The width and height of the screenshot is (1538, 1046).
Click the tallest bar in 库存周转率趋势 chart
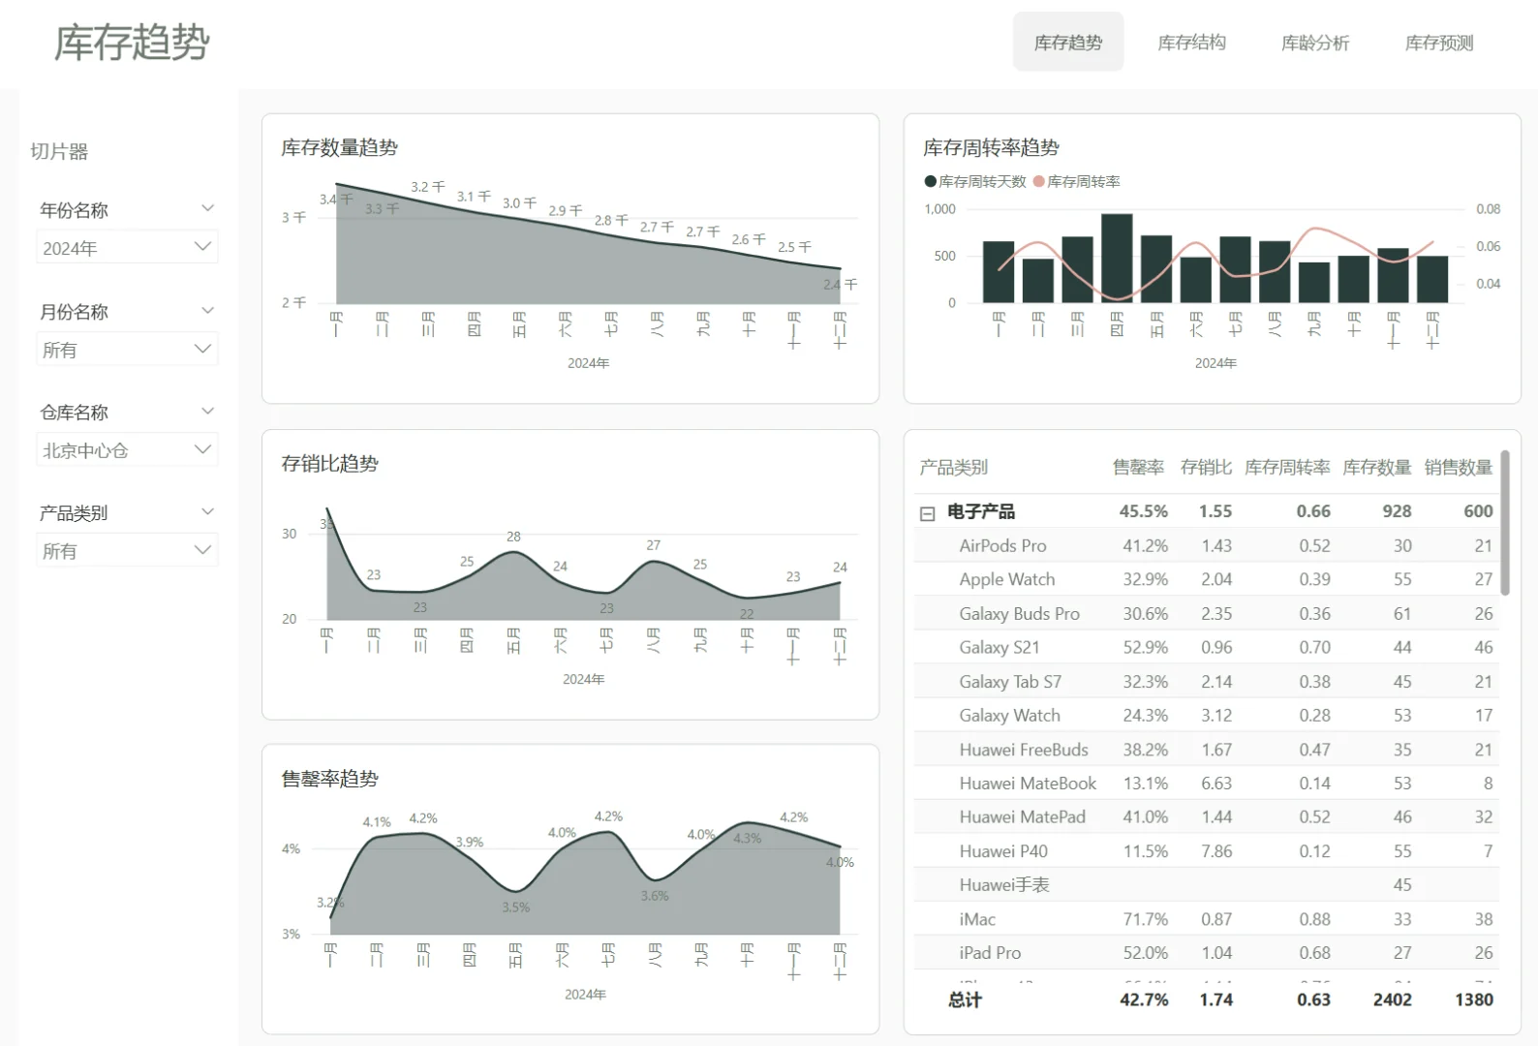pos(1117,259)
